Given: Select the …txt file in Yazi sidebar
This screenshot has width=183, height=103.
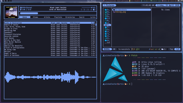Looking at the screenshot, I should (108, 43).
